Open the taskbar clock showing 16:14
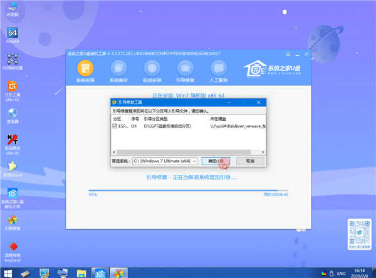The image size is (376, 278). [359, 273]
